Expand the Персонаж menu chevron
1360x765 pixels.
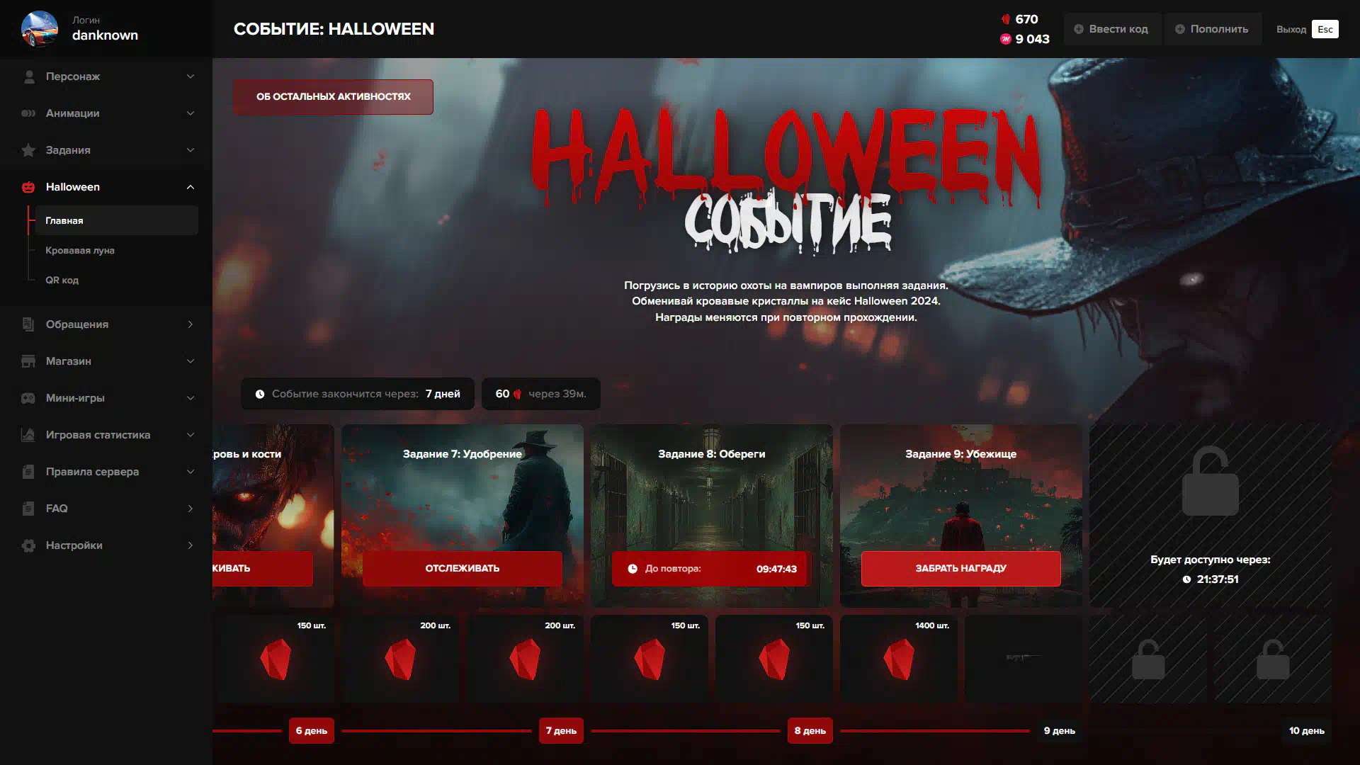190,76
